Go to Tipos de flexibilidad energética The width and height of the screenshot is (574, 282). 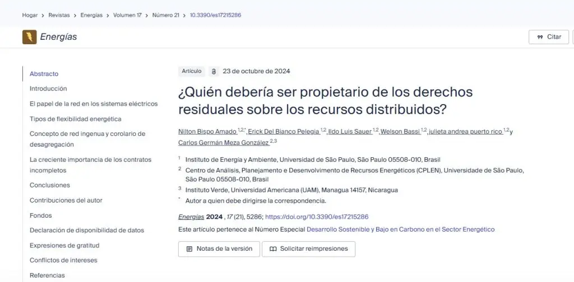[76, 119]
